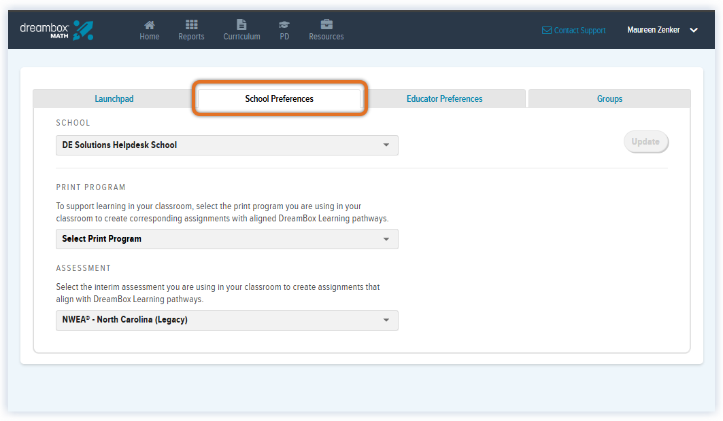Image resolution: width=723 pixels, height=421 pixels.
Task: Switch to the Groups tab
Action: [609, 99]
